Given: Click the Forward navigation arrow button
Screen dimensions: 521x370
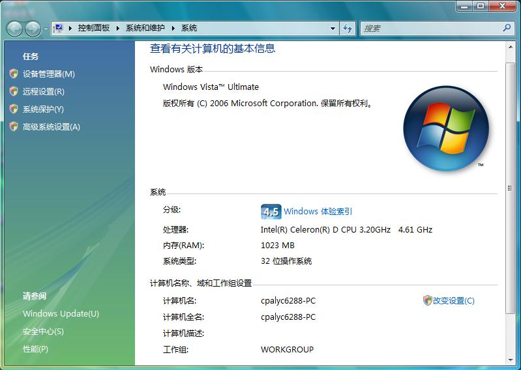Looking at the screenshot, I should click(x=33, y=29).
